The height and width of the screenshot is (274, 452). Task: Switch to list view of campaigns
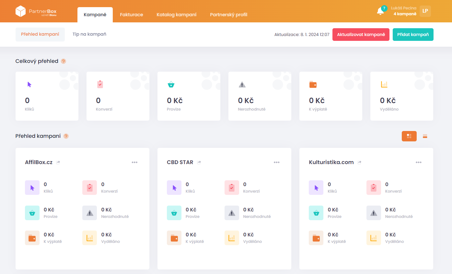425,136
